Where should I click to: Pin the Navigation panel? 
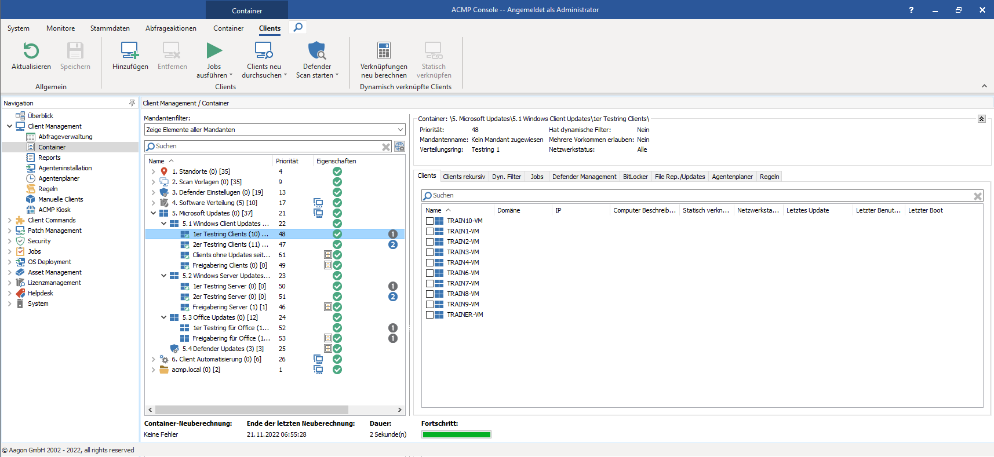click(132, 103)
